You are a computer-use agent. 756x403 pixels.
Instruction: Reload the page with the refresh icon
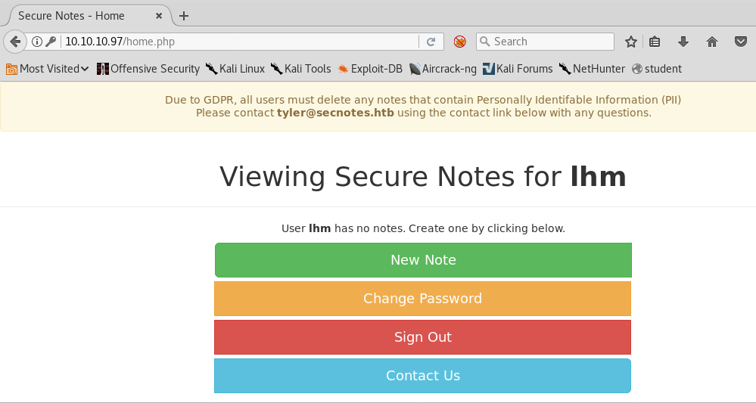point(431,42)
